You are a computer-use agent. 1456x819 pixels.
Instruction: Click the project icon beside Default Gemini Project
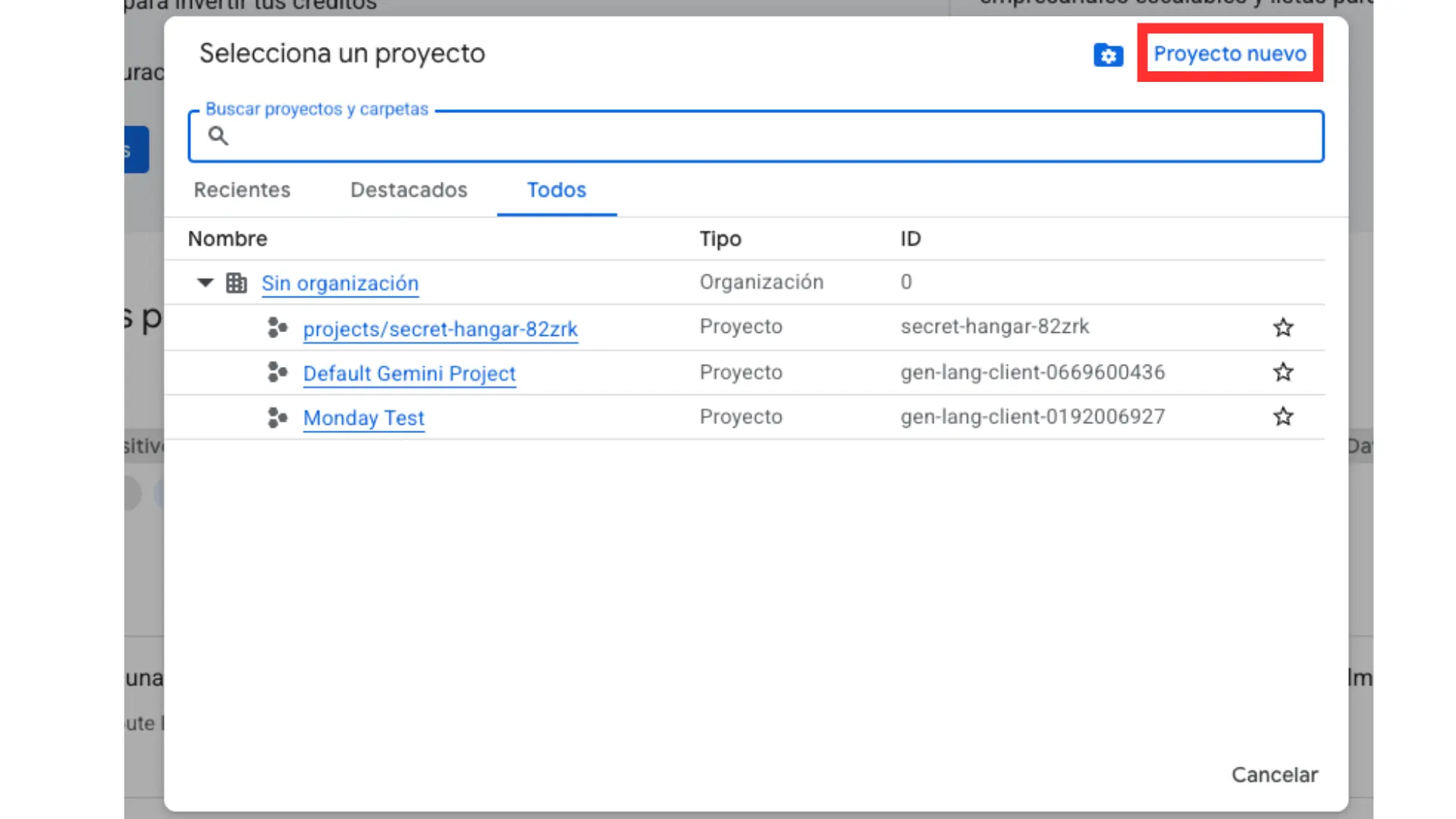pos(278,372)
